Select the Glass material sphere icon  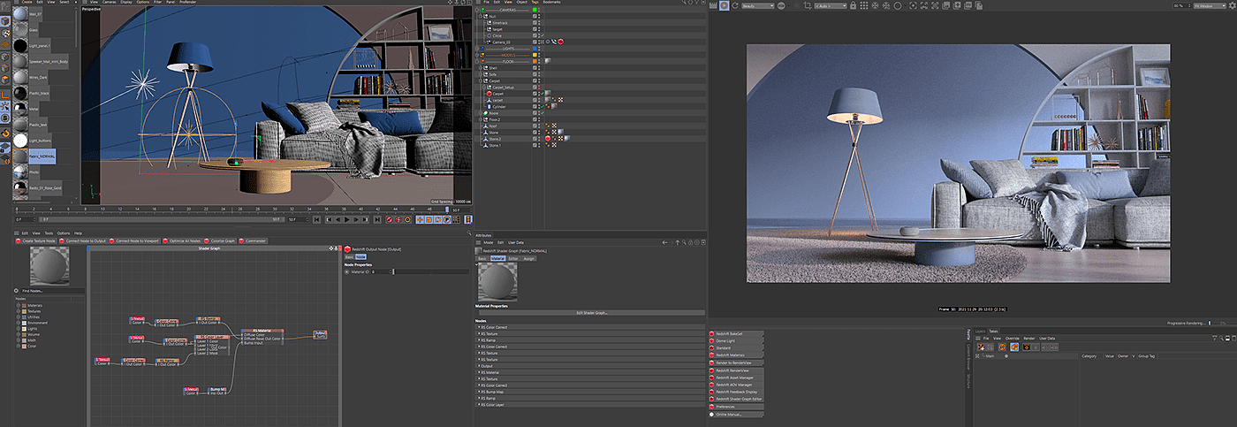click(19, 29)
